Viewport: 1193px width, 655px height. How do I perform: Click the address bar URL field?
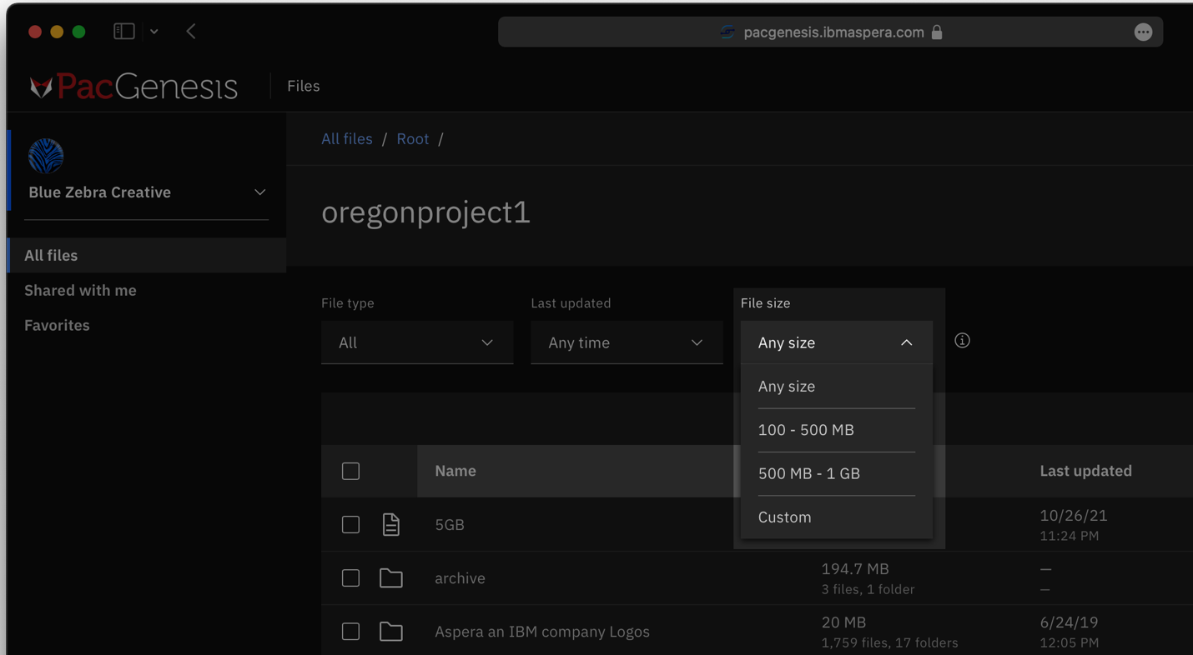click(x=830, y=32)
